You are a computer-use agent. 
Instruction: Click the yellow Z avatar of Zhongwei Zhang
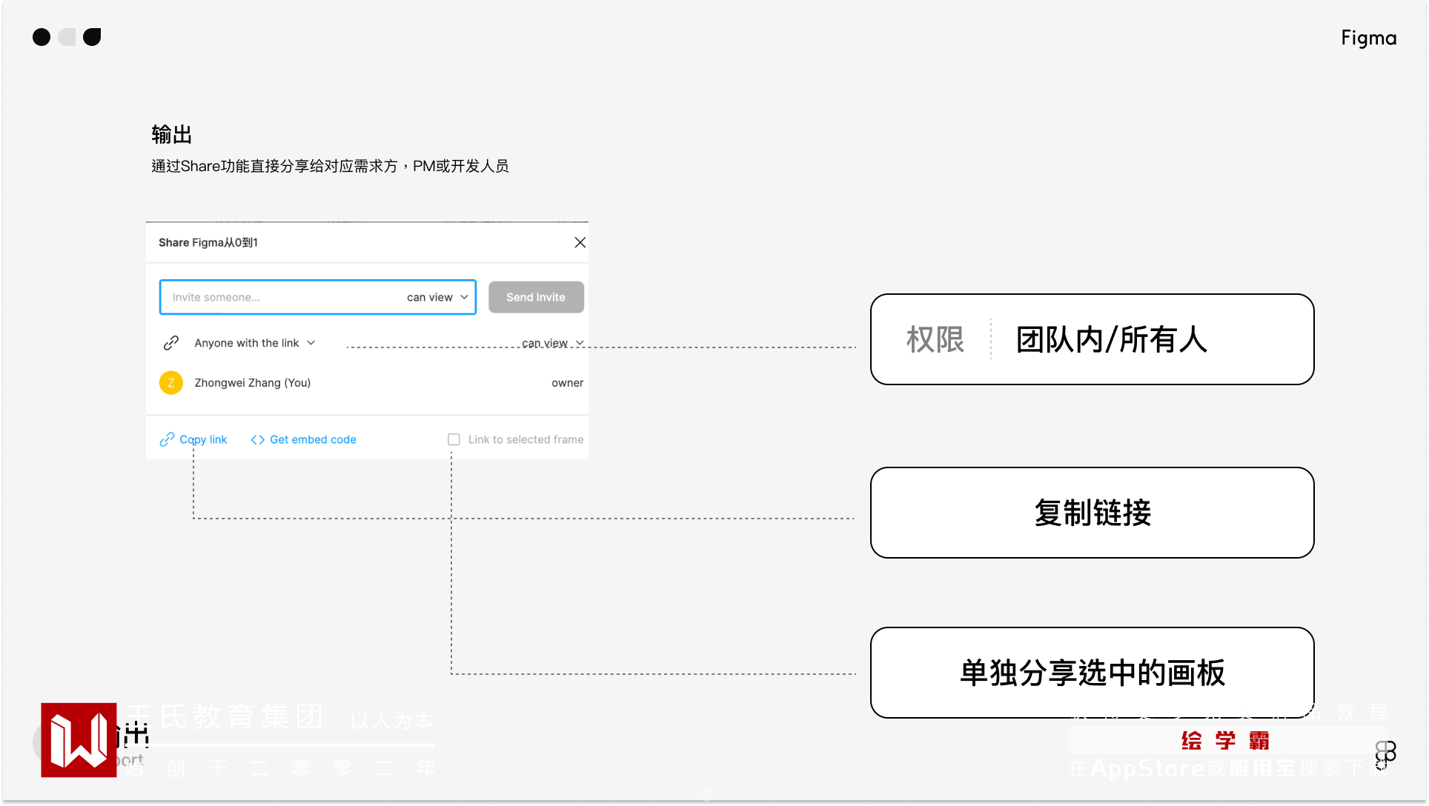(x=171, y=383)
